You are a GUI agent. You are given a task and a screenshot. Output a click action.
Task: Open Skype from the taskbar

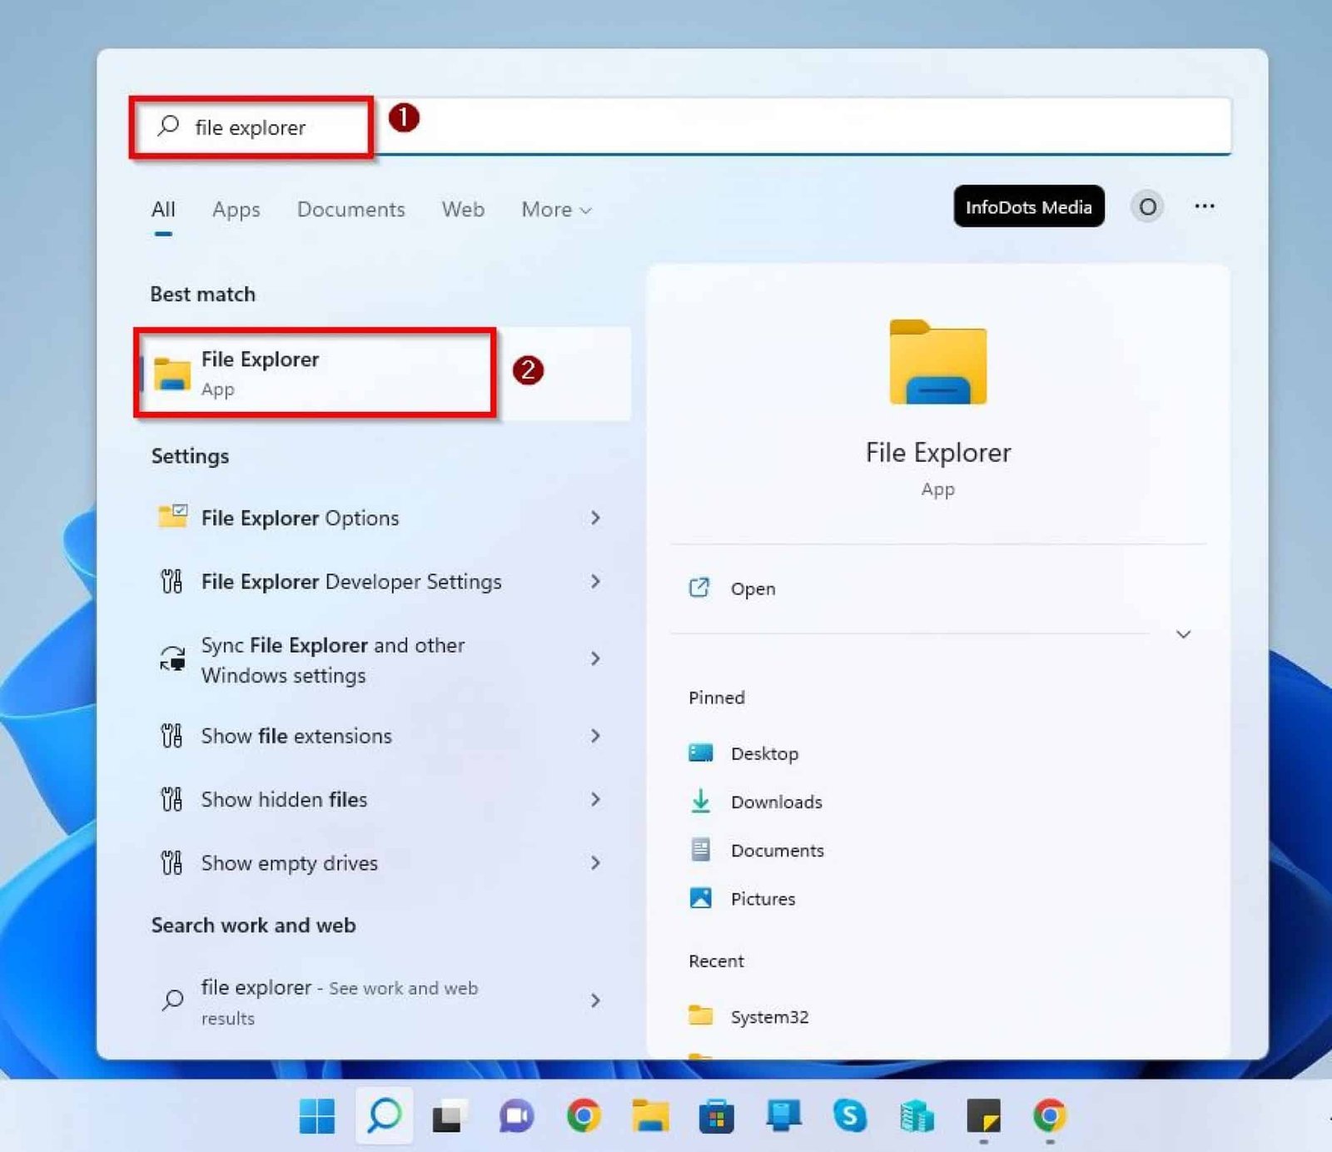[x=850, y=1115]
